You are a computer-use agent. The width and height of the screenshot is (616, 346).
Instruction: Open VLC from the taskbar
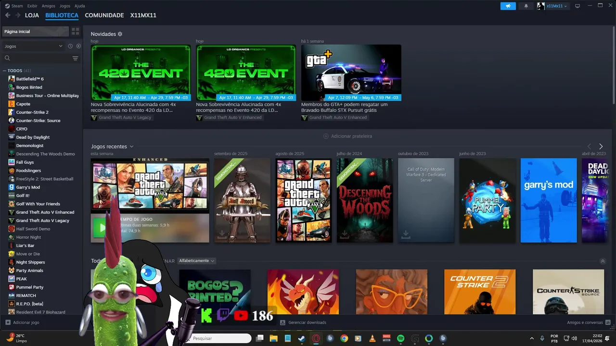[x=372, y=338]
